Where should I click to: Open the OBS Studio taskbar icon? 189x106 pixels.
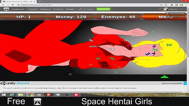click(67, 95)
